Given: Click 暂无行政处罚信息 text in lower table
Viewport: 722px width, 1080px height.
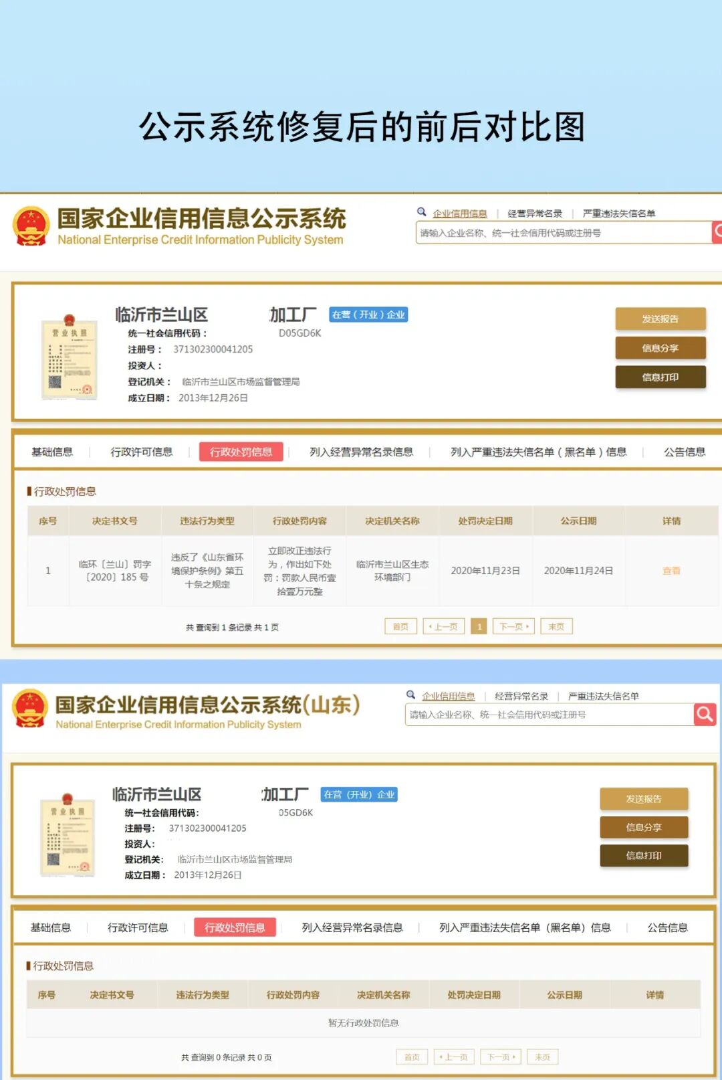Looking at the screenshot, I should [363, 1023].
